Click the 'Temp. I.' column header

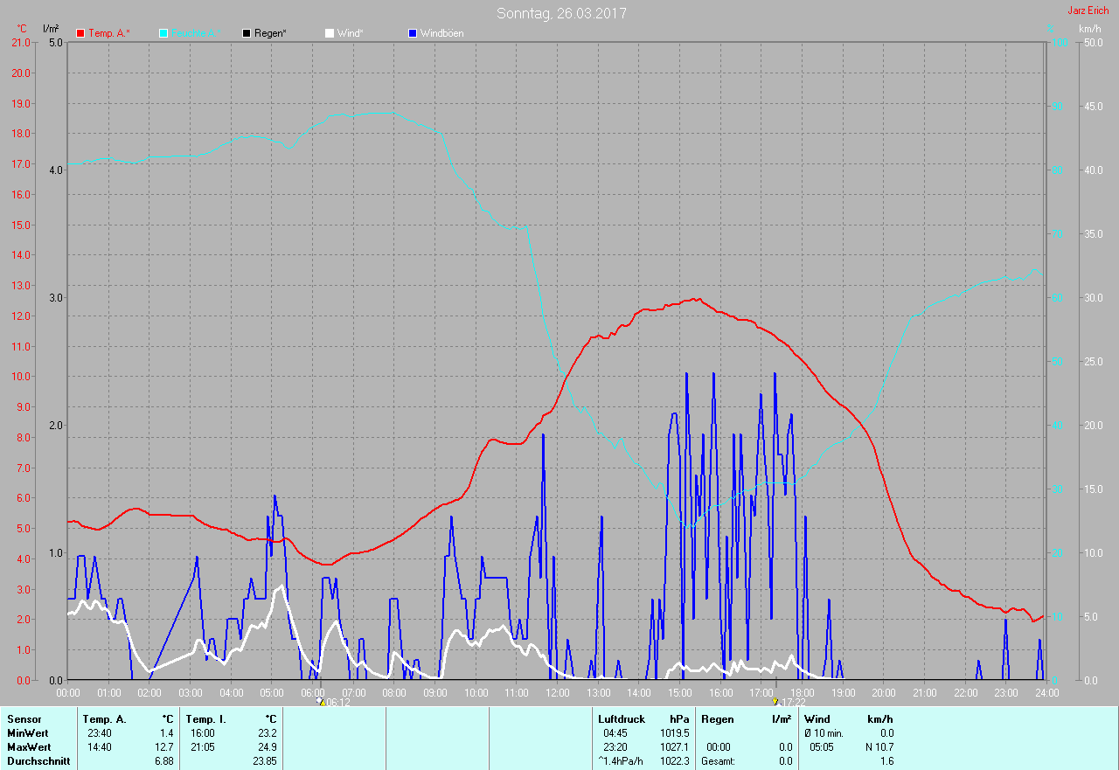point(205,719)
